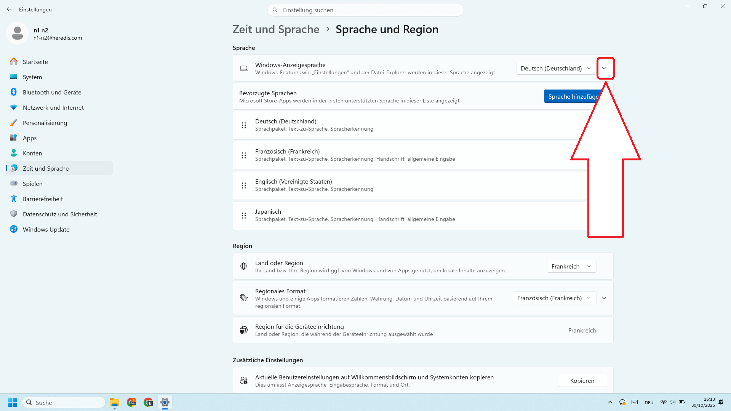Click drag handle next to Japanisch

[244, 216]
